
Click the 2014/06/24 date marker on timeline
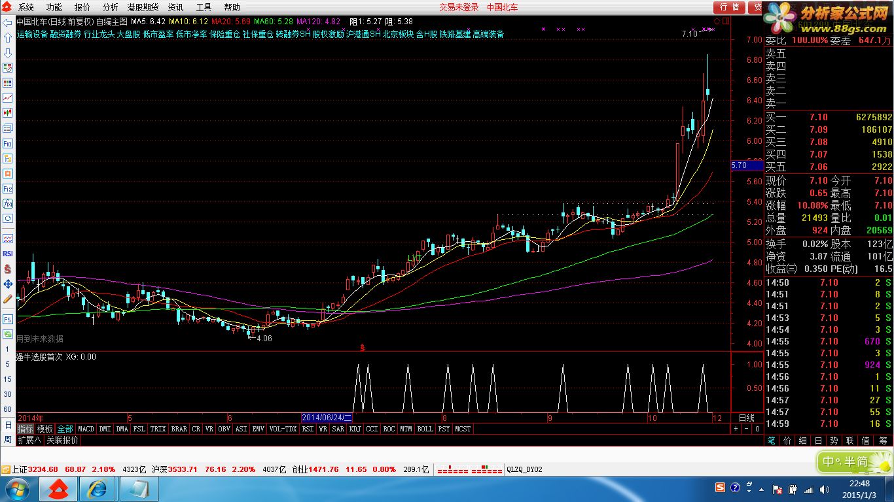coord(327,417)
